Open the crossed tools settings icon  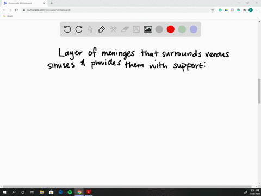[113, 29]
